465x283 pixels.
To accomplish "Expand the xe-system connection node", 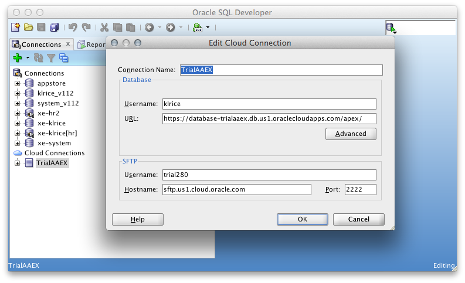I will (x=17, y=143).
